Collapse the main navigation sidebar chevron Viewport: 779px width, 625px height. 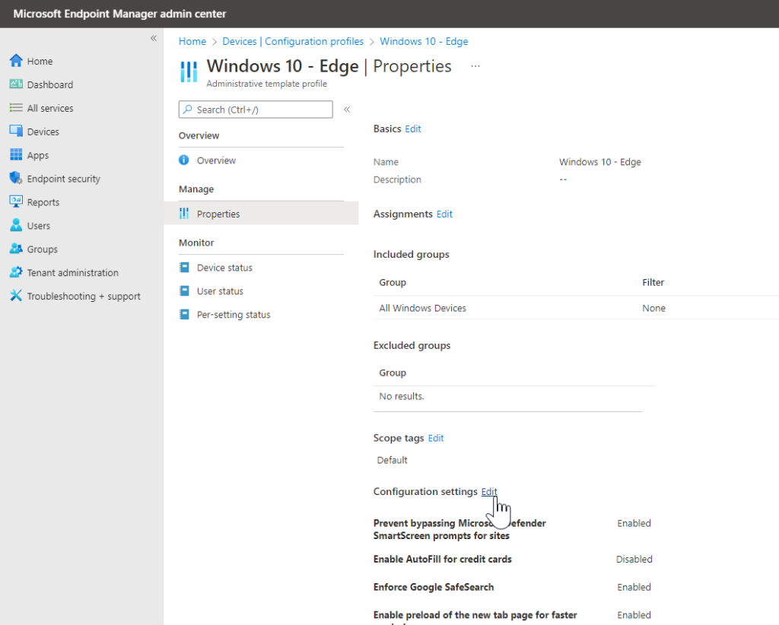pos(153,37)
